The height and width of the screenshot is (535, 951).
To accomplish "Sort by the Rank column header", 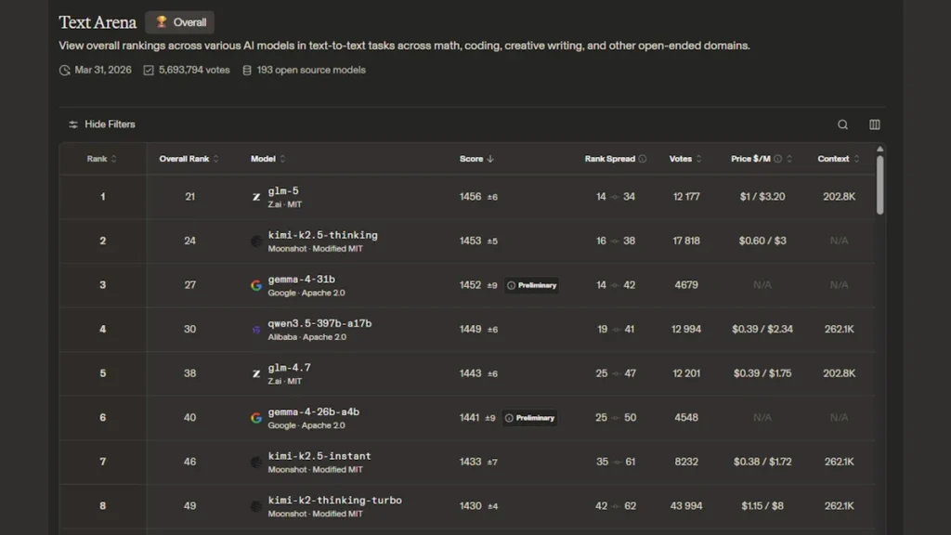I will [x=101, y=159].
